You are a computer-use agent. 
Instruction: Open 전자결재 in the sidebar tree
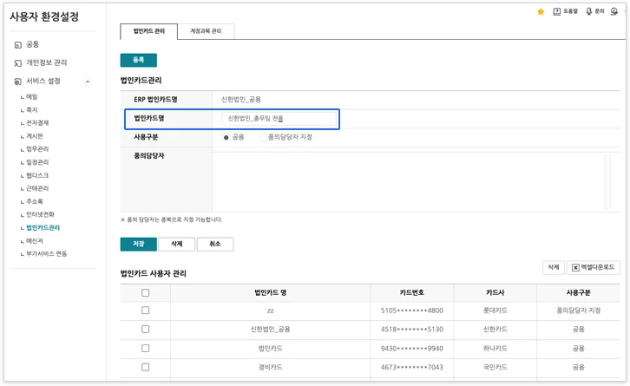click(37, 123)
